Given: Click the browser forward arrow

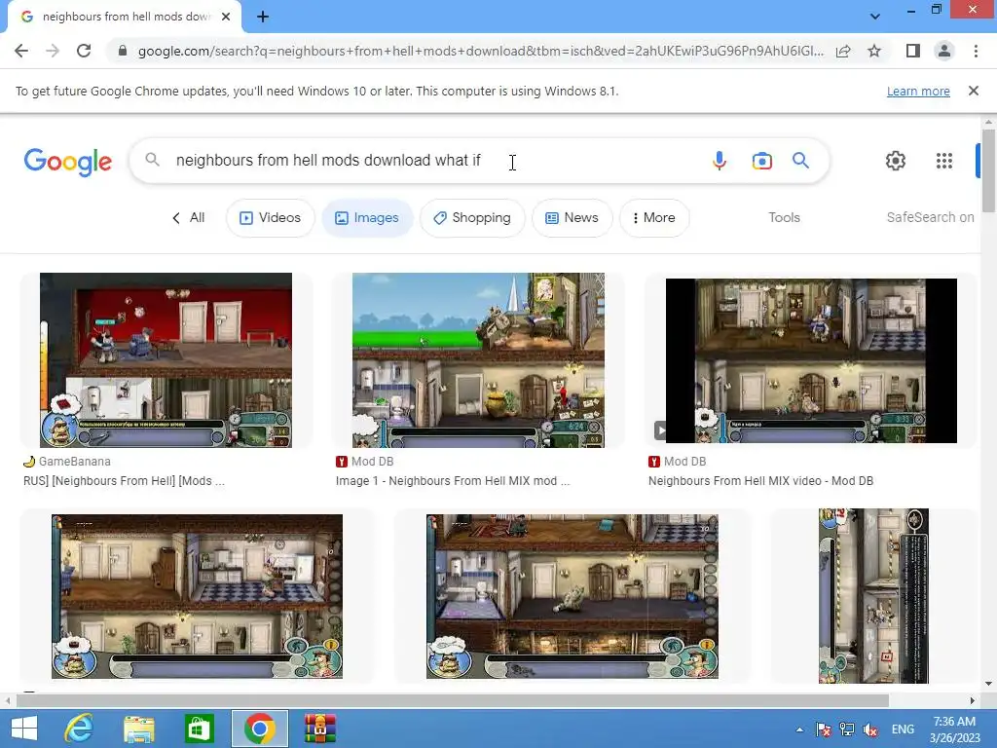Looking at the screenshot, I should pos(53,51).
